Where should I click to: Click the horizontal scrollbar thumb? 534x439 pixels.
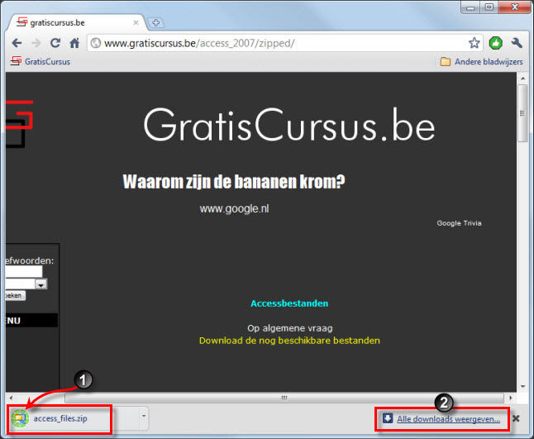pyautogui.click(x=284, y=398)
